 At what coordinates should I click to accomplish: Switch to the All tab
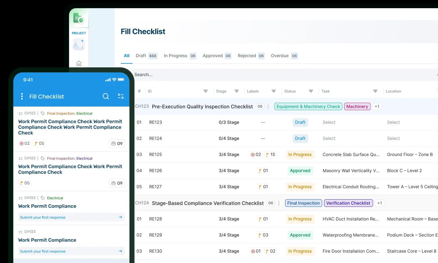126,56
